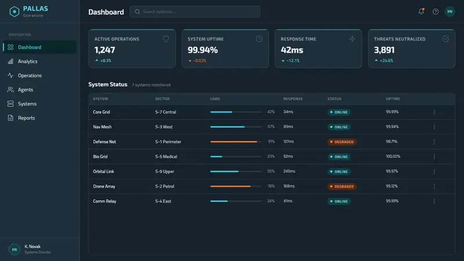Click Defense Net orange load bar
Viewport: 464px width, 261px height.
point(236,142)
